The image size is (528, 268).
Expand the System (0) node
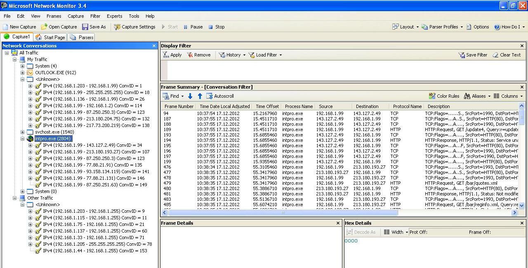coord(22,191)
